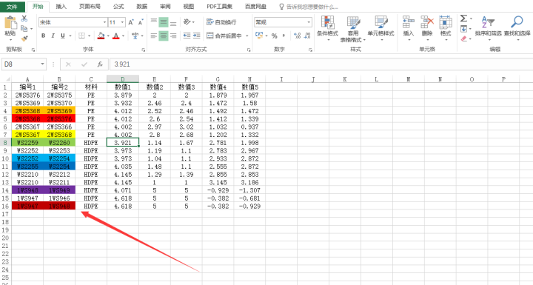The image size is (533, 285).
Task: Increase font size with larger A
Action: [x=131, y=22]
